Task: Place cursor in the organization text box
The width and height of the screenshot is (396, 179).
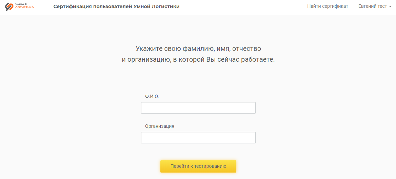Action: tap(198, 138)
